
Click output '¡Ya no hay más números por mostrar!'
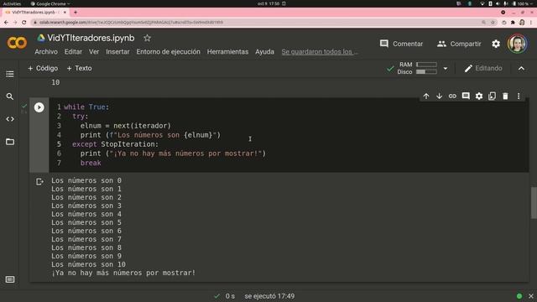point(123,273)
